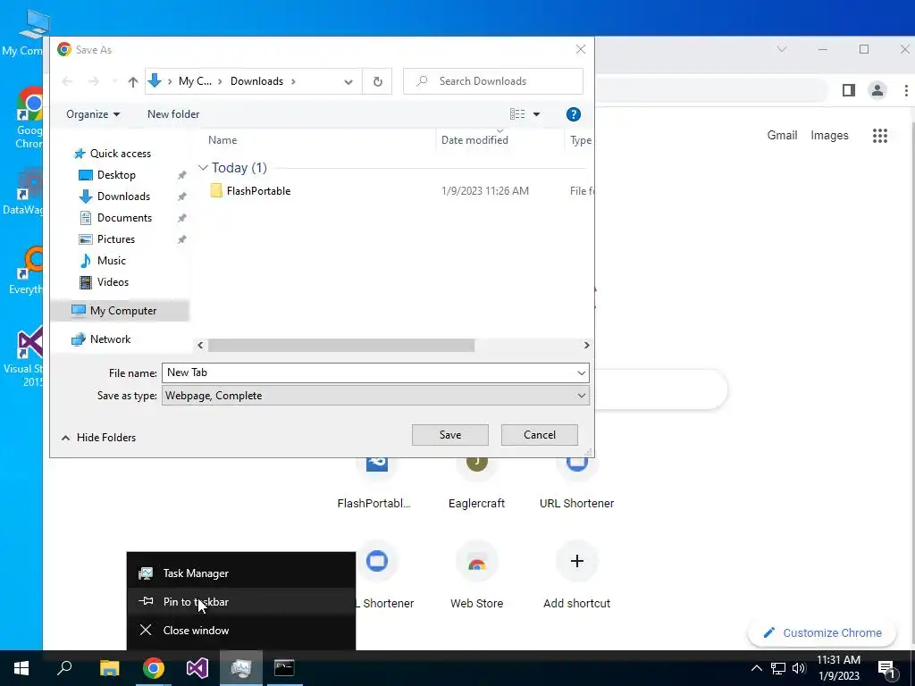Click the taskbar clock showing 11:31 AM
Image resolution: width=915 pixels, height=686 pixels.
(838, 668)
